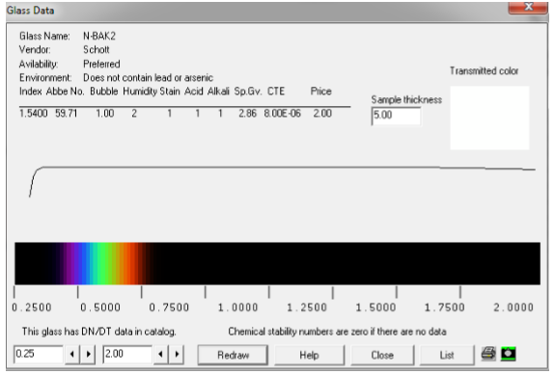Click the Transmitted color swatch box
Screen dimensions: 555x374
[490, 118]
